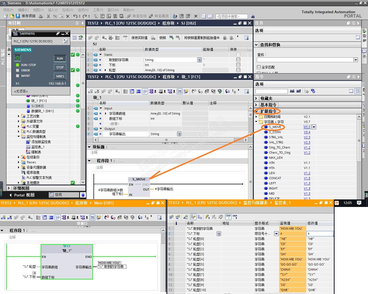368x294 pixels.
Task: Open the 项目(P) menu
Action: point(8,10)
